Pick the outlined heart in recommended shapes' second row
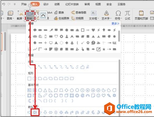The image size is (154, 117). pyautogui.click(x=56, y=36)
